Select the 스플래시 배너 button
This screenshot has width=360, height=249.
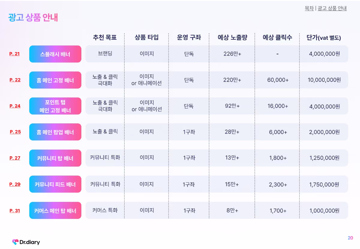[55, 54]
